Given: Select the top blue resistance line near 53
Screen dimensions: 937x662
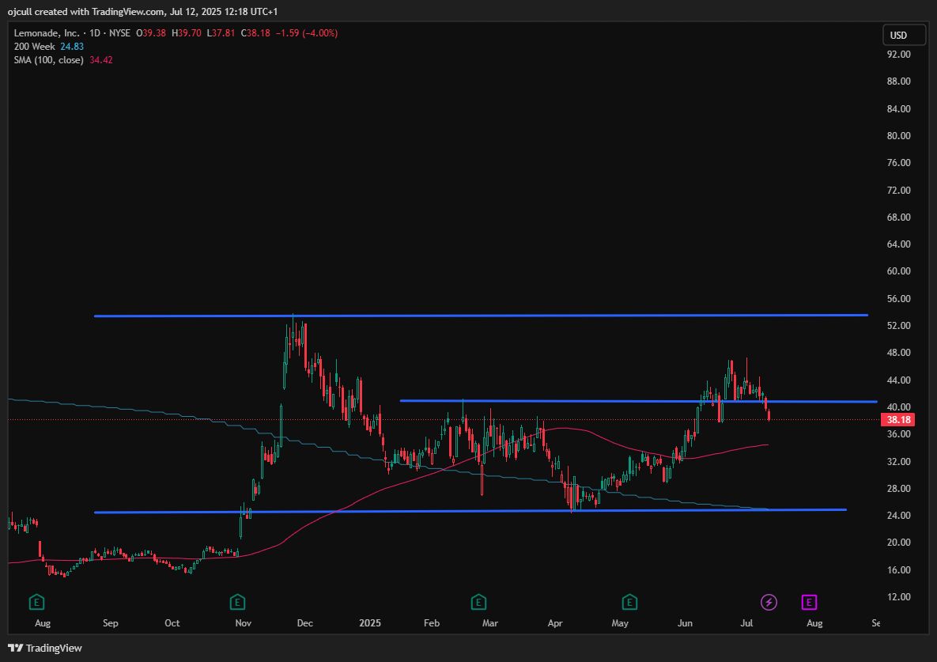Looking at the screenshot, I should (481, 316).
